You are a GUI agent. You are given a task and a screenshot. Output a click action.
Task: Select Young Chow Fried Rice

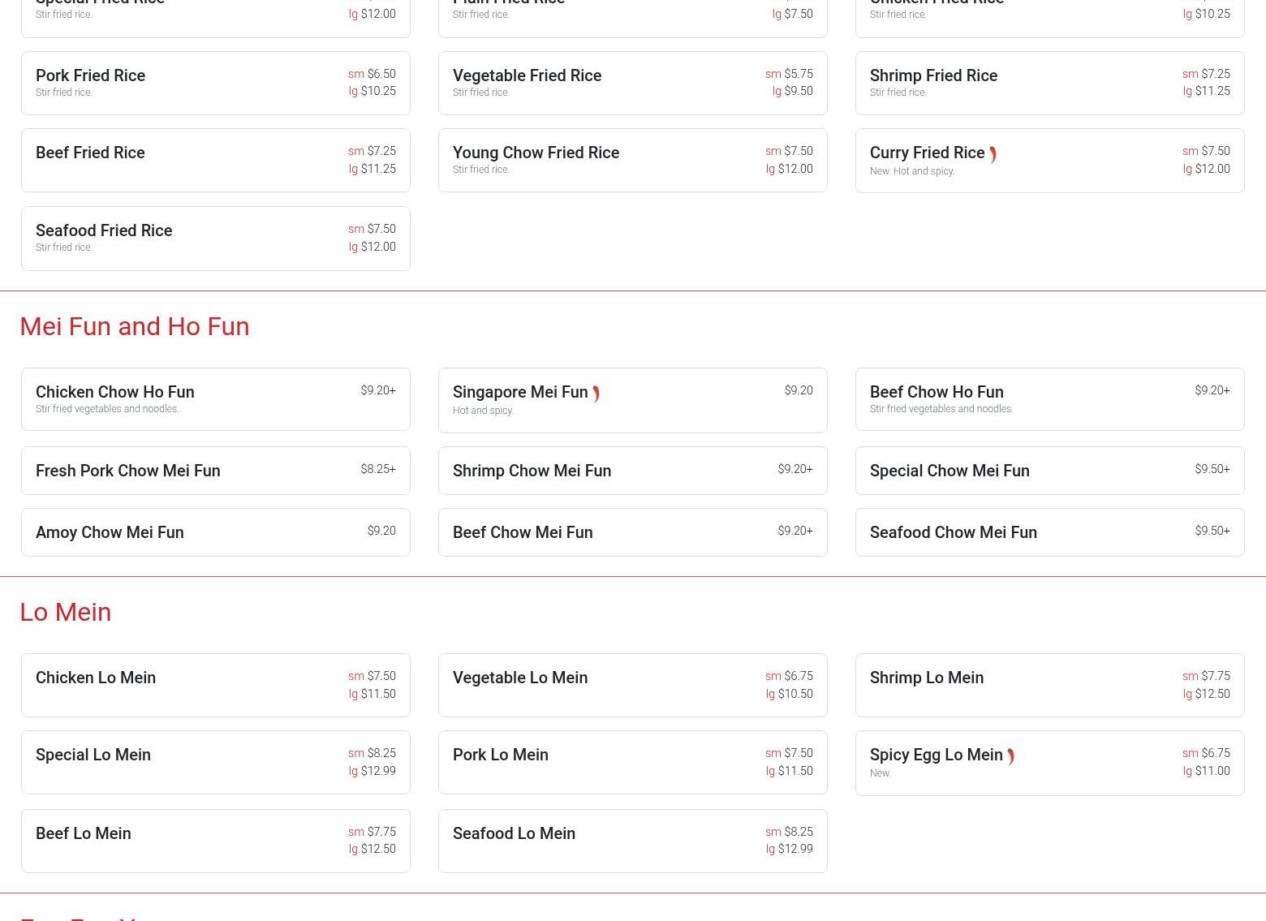coord(536,153)
